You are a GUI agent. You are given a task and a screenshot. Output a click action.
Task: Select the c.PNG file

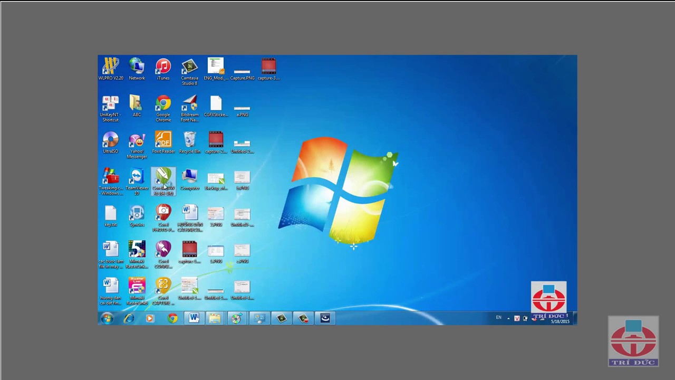[x=242, y=253]
